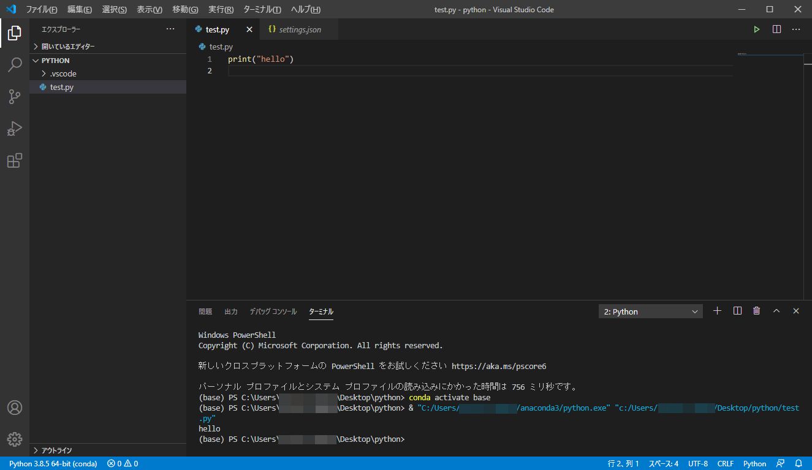Kill the terminal with trash icon

pos(757,311)
